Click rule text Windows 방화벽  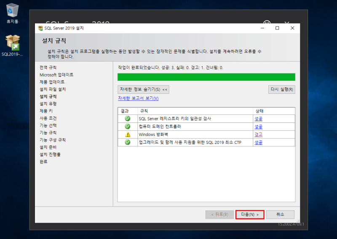153,134
